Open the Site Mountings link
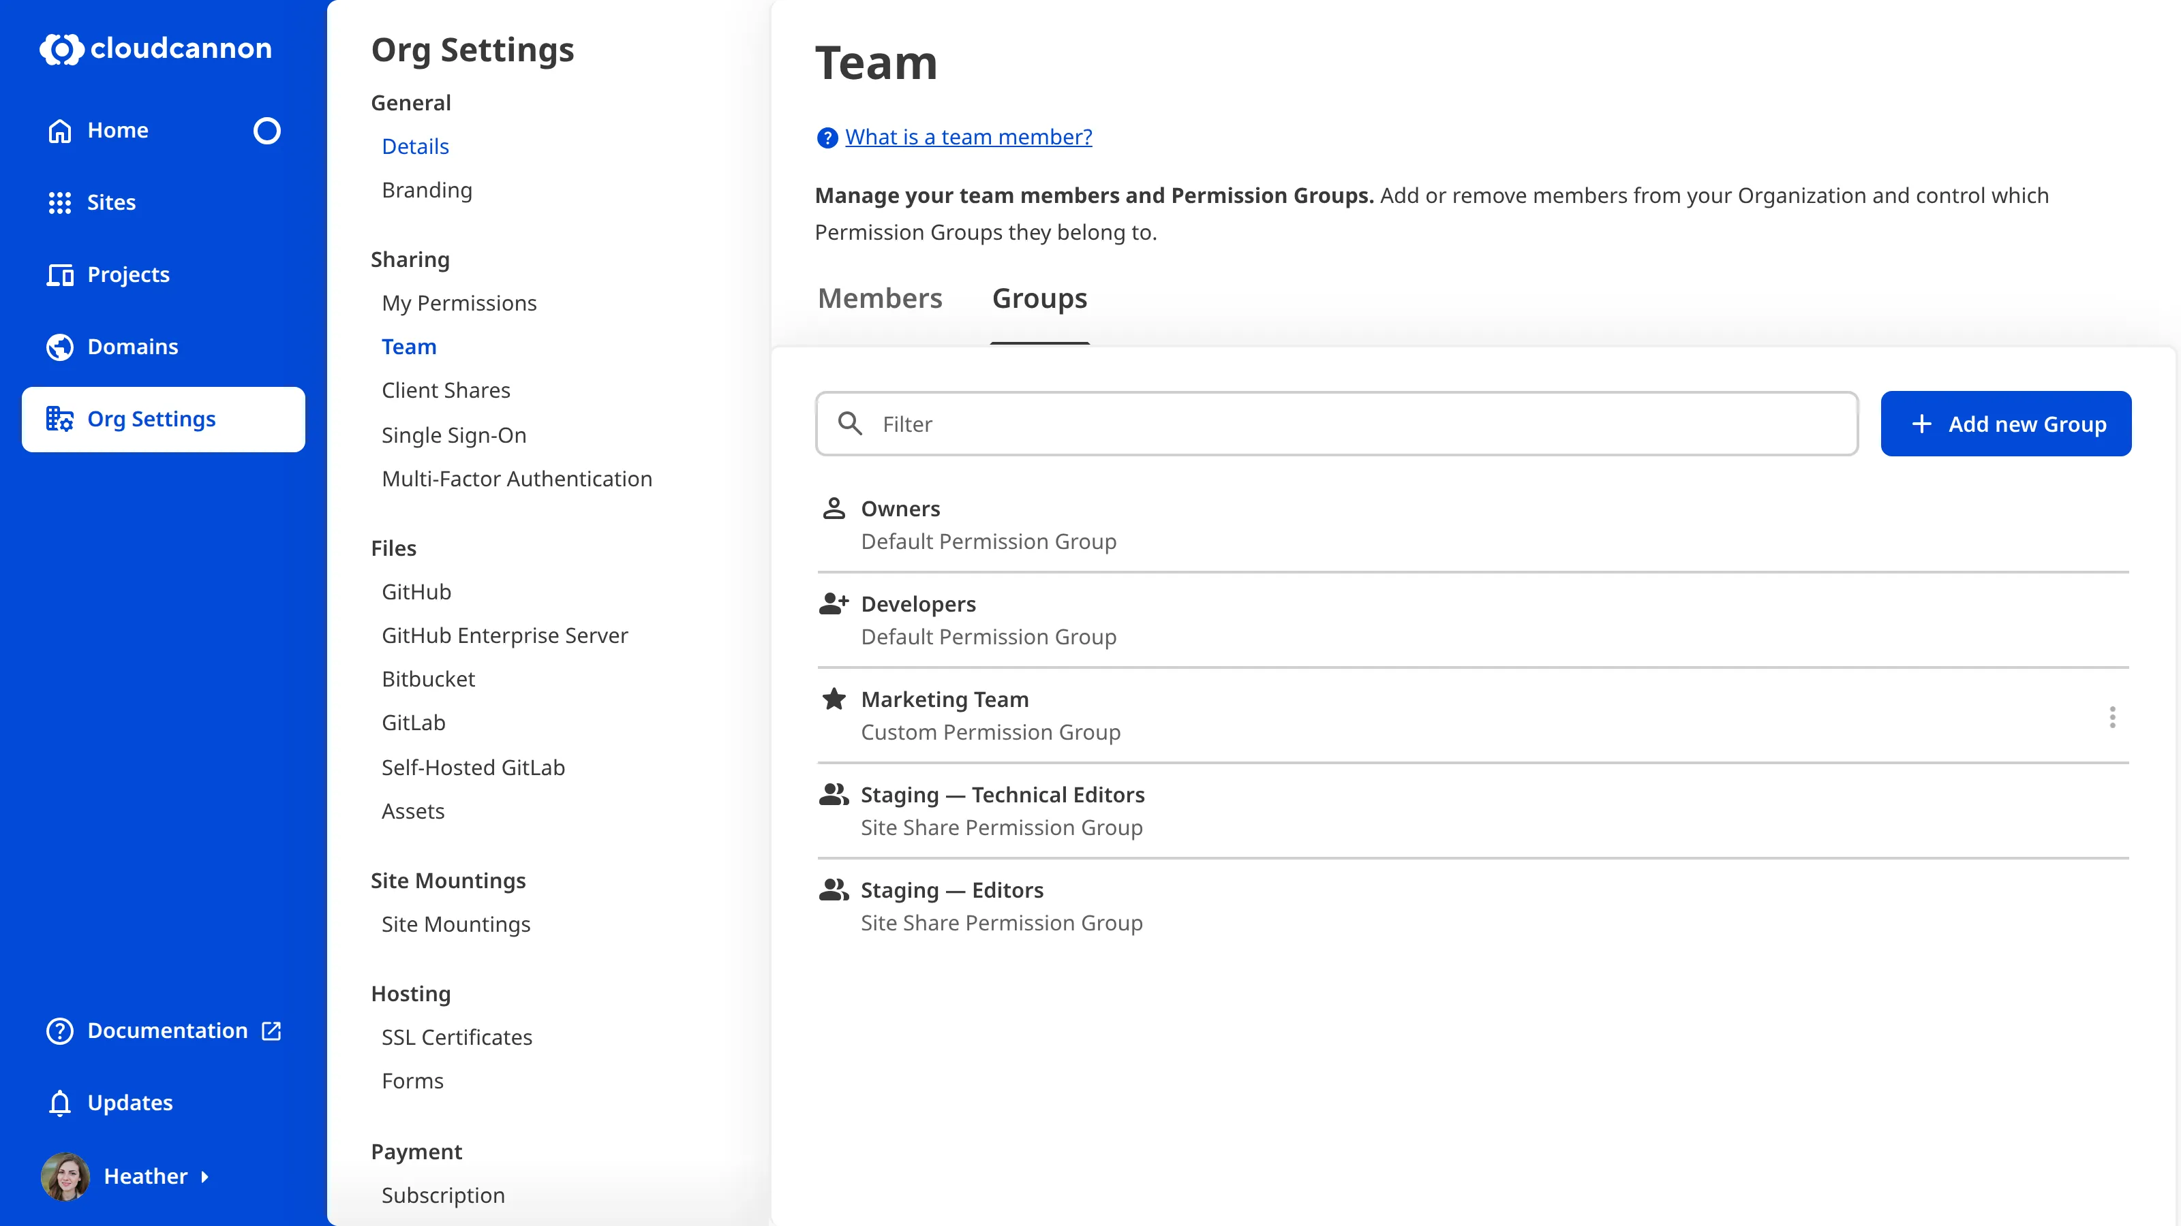The width and height of the screenshot is (2181, 1226). click(455, 924)
